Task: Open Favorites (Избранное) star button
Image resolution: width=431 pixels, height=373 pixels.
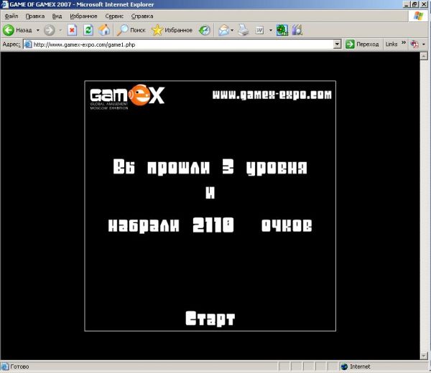Action: click(x=172, y=30)
